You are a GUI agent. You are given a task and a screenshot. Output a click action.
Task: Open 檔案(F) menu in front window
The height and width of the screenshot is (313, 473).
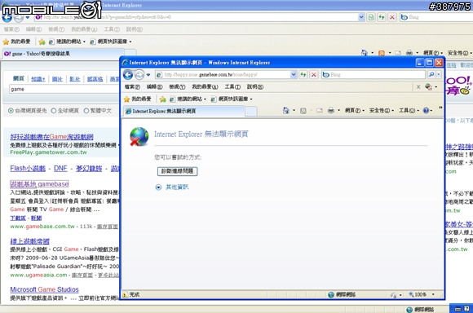tap(132, 87)
